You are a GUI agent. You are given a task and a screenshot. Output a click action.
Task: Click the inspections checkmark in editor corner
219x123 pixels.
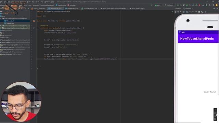coord(172,12)
